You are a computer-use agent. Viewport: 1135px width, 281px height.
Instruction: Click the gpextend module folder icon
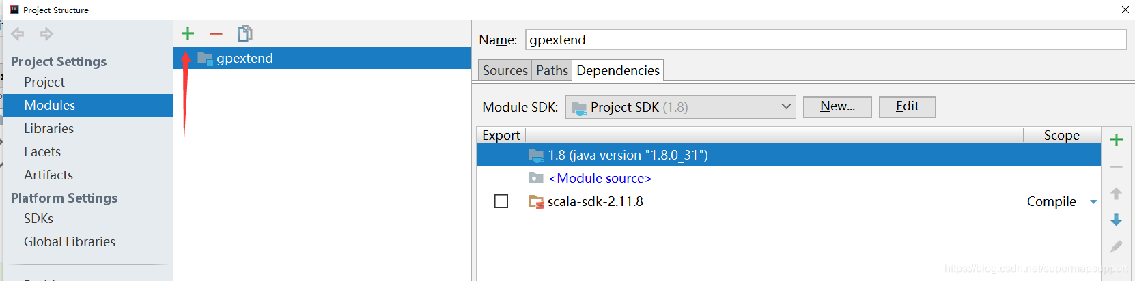coord(205,59)
